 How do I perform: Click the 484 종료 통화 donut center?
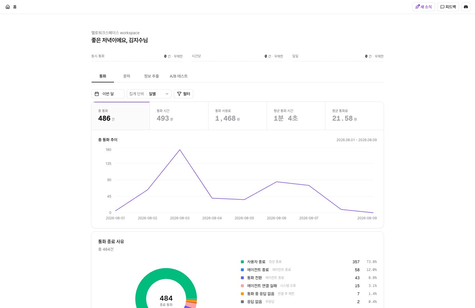tap(166, 301)
